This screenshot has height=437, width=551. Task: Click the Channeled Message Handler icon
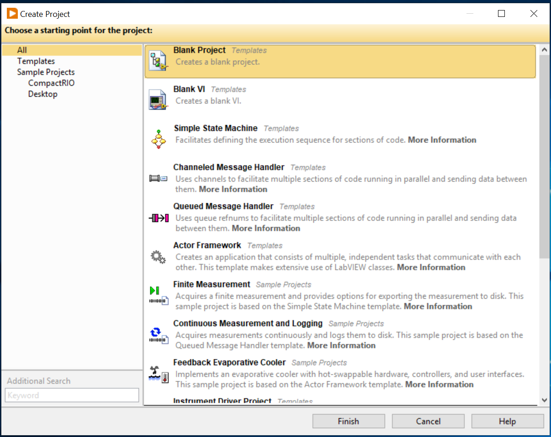coord(158,178)
